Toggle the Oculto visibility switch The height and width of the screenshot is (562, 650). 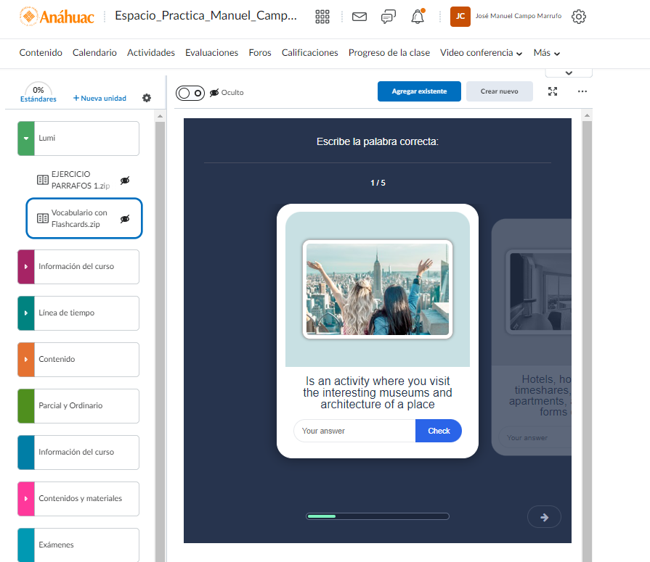click(x=190, y=93)
